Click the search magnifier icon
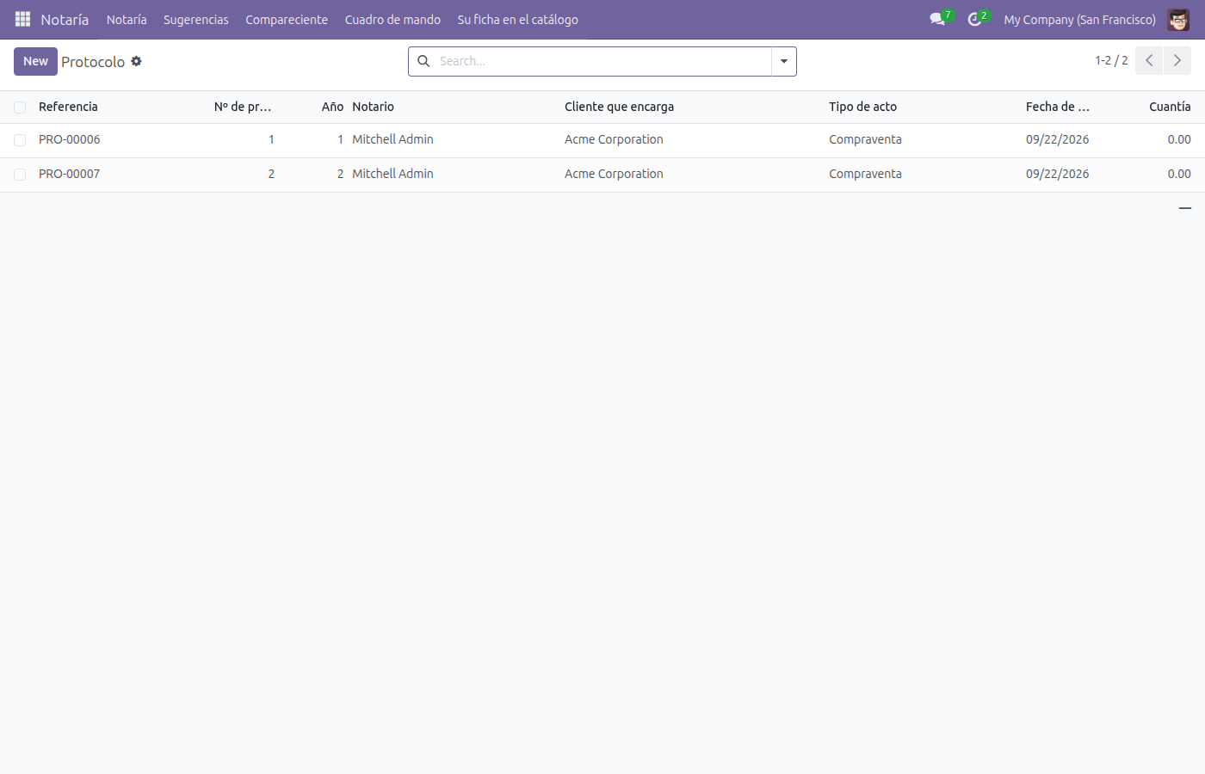The image size is (1205, 774). [x=423, y=61]
